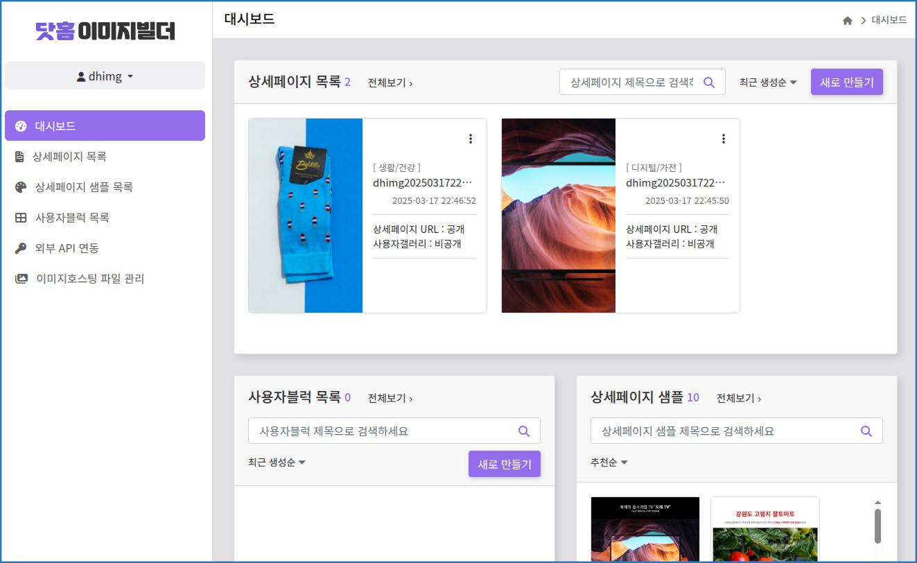Navigate to 사용자블럭 목록 in the sidebar
Screen dimensions: 917x563
click(x=73, y=217)
